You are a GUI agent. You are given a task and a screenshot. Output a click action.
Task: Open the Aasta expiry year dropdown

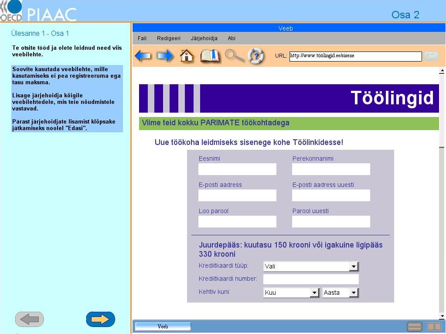pos(340,293)
